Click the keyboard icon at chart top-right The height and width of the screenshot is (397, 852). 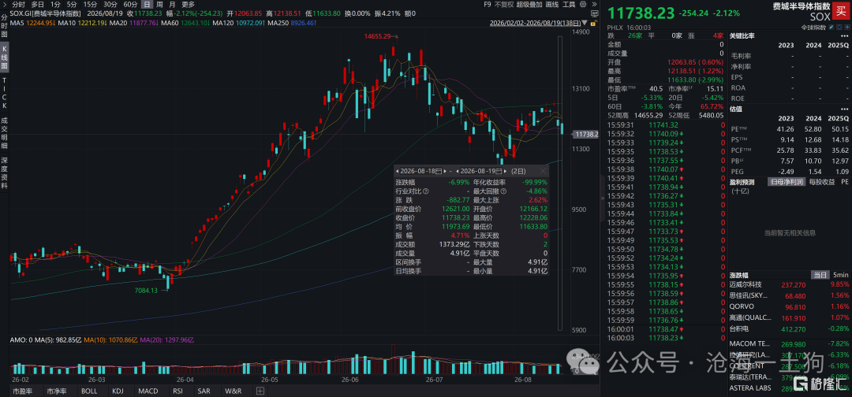[595, 13]
